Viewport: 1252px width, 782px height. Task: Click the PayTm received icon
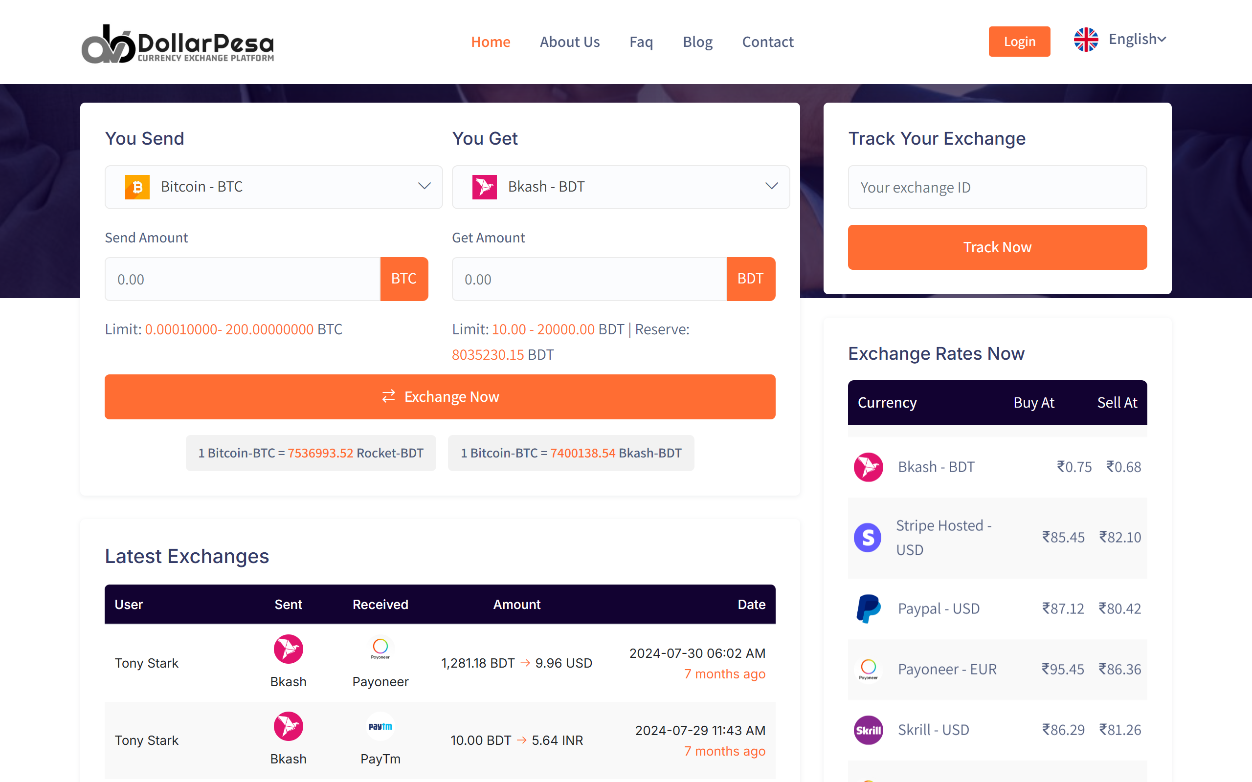coord(380,726)
